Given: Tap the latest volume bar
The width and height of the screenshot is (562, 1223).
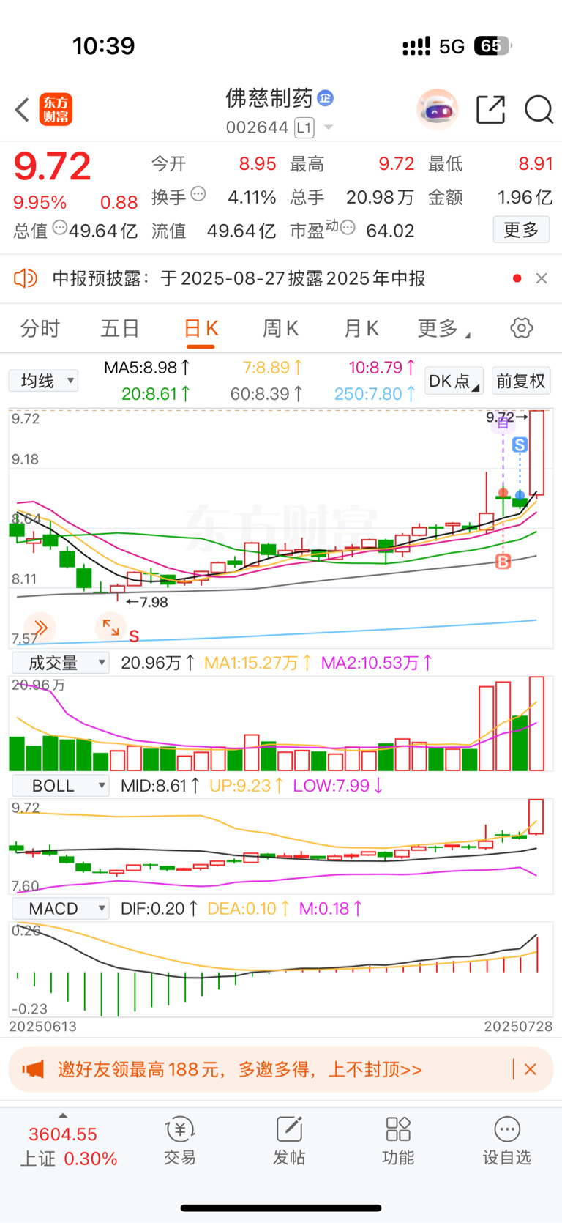Looking at the screenshot, I should (536, 724).
